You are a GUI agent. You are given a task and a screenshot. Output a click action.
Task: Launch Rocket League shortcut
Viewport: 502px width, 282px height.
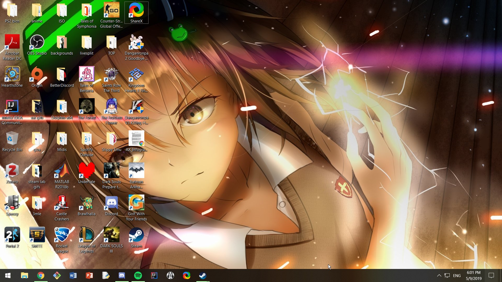(x=62, y=240)
